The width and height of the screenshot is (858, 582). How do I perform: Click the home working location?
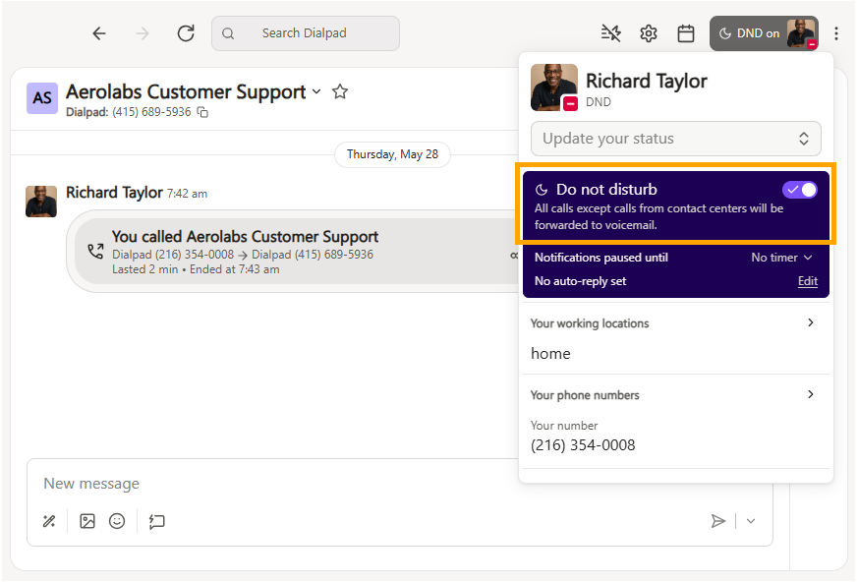point(550,354)
